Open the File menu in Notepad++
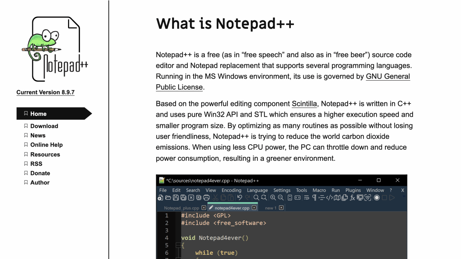Viewport: 461px width, 259px height. [163, 190]
